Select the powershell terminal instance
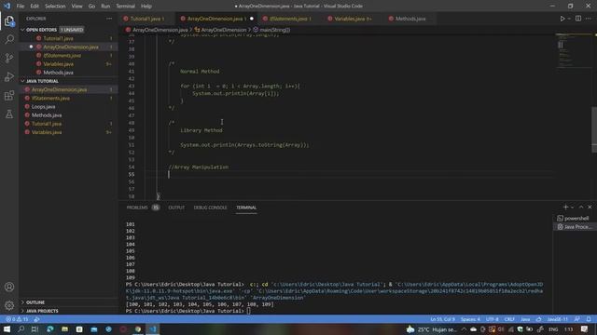The height and width of the screenshot is (335, 597). 575,218
